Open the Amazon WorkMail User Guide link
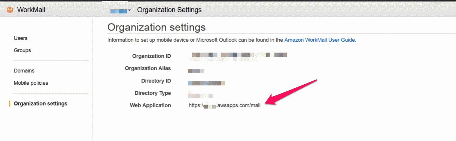The width and height of the screenshot is (456, 141). (x=319, y=40)
